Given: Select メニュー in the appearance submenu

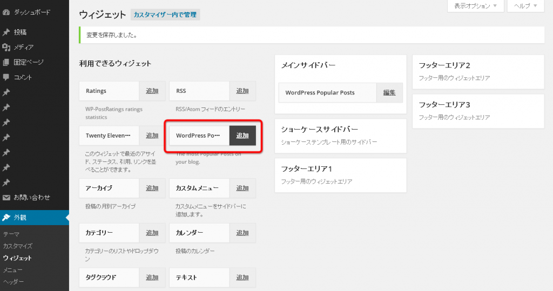Looking at the screenshot, I should [13, 270].
